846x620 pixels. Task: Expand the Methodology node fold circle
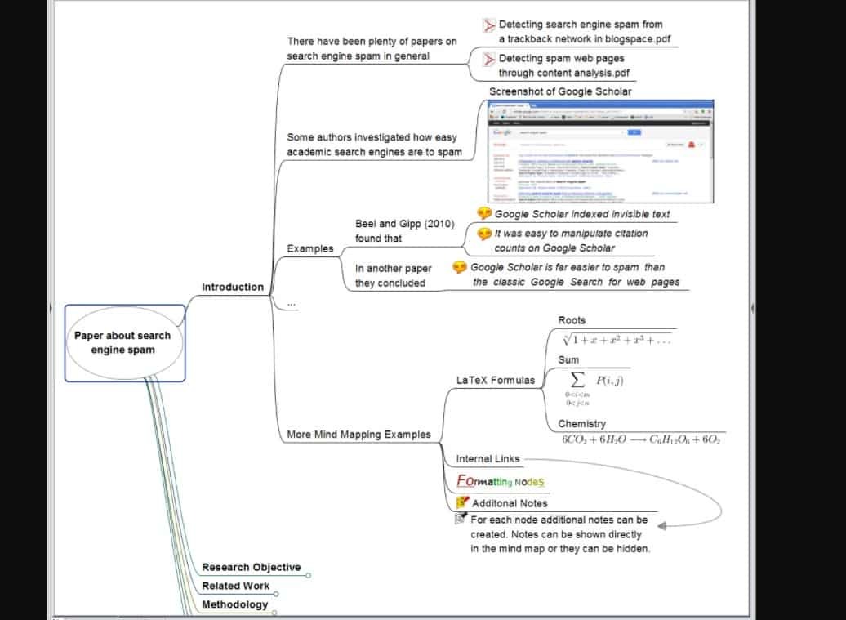click(274, 612)
